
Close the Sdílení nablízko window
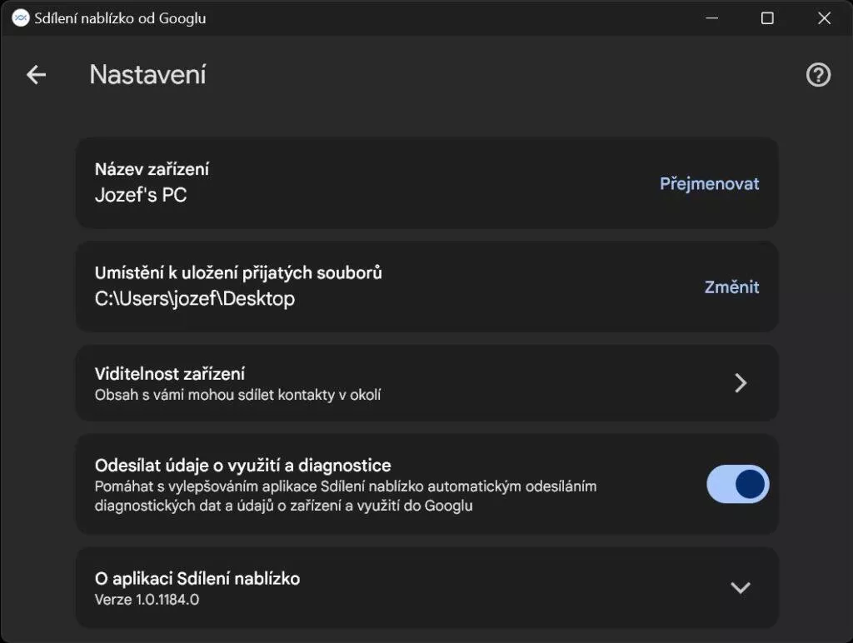(824, 18)
